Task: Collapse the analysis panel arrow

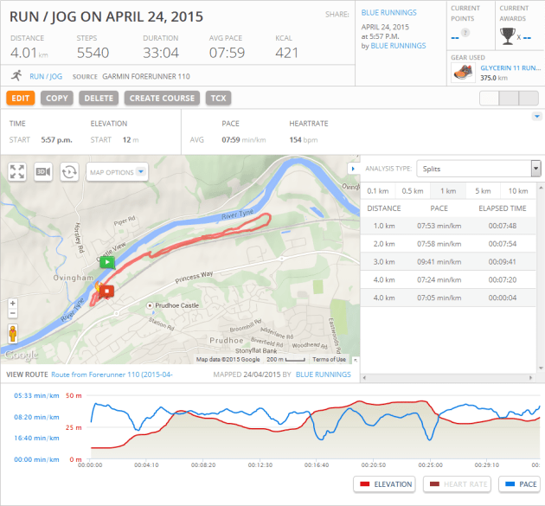Action: coord(352,168)
